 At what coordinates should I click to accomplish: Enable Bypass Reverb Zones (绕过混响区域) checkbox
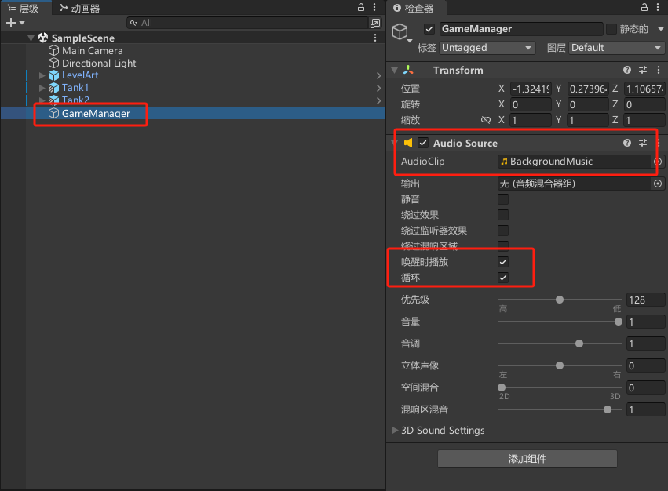coord(503,245)
